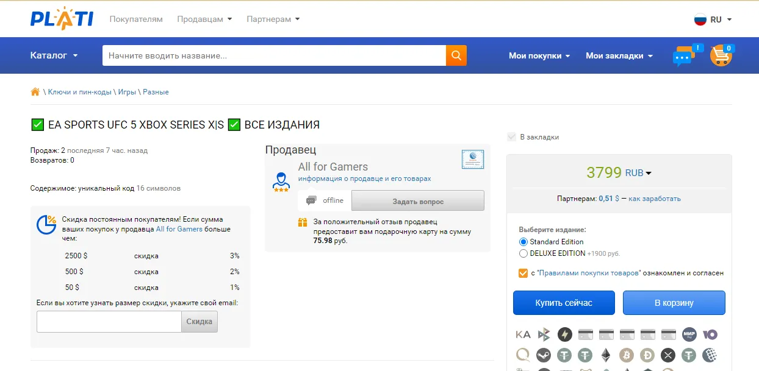This screenshot has width=759, height=371.
Task: Pay with QIWI wallet icon
Action: 523,355
